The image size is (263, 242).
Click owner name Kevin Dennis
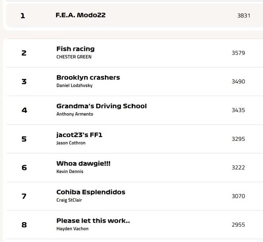pyautogui.click(x=70, y=171)
